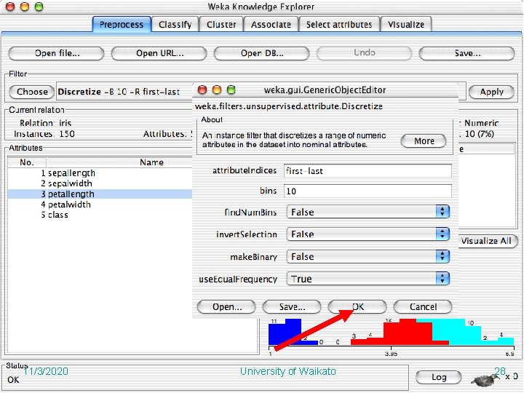Minimize the GenericObjectEditor with the yellow button

tap(217, 90)
